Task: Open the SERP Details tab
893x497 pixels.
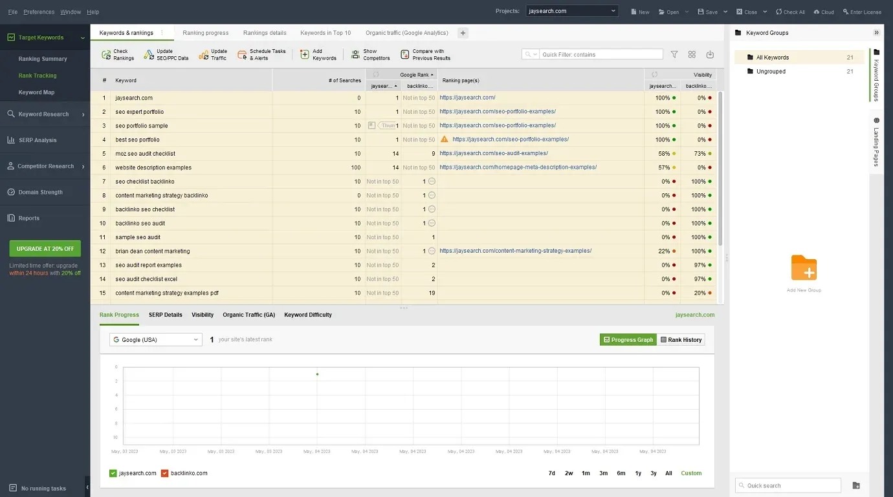Action: (166, 315)
